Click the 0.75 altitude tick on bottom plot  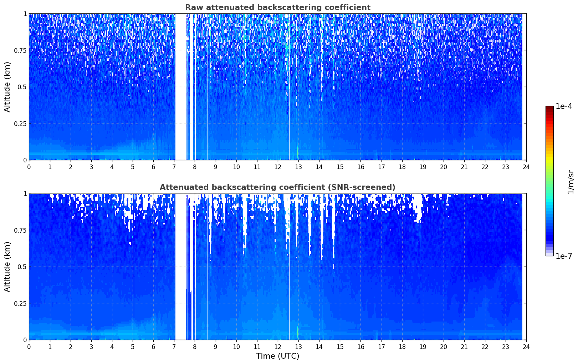(21, 231)
